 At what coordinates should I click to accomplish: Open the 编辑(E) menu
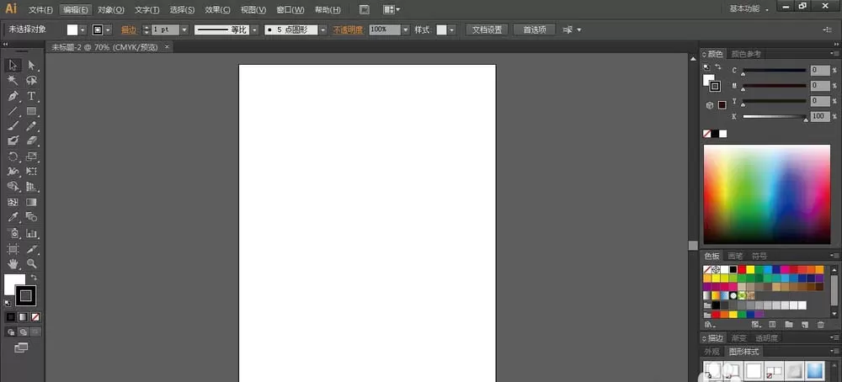75,9
